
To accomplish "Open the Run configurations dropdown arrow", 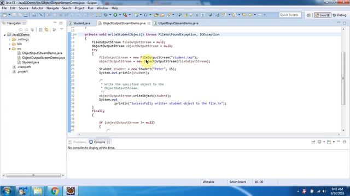I will coord(120,15).
